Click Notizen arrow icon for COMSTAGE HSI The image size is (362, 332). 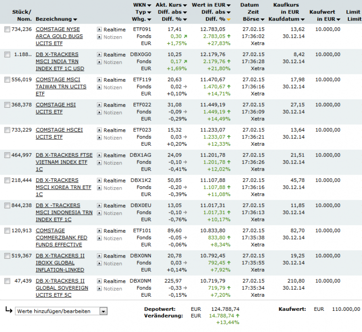(x=99, y=112)
